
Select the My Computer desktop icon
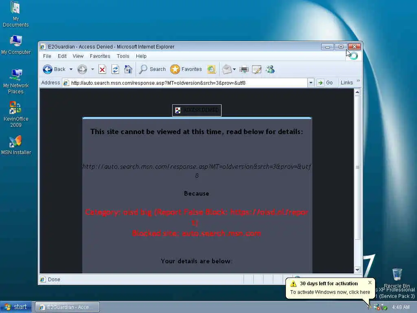16,45
